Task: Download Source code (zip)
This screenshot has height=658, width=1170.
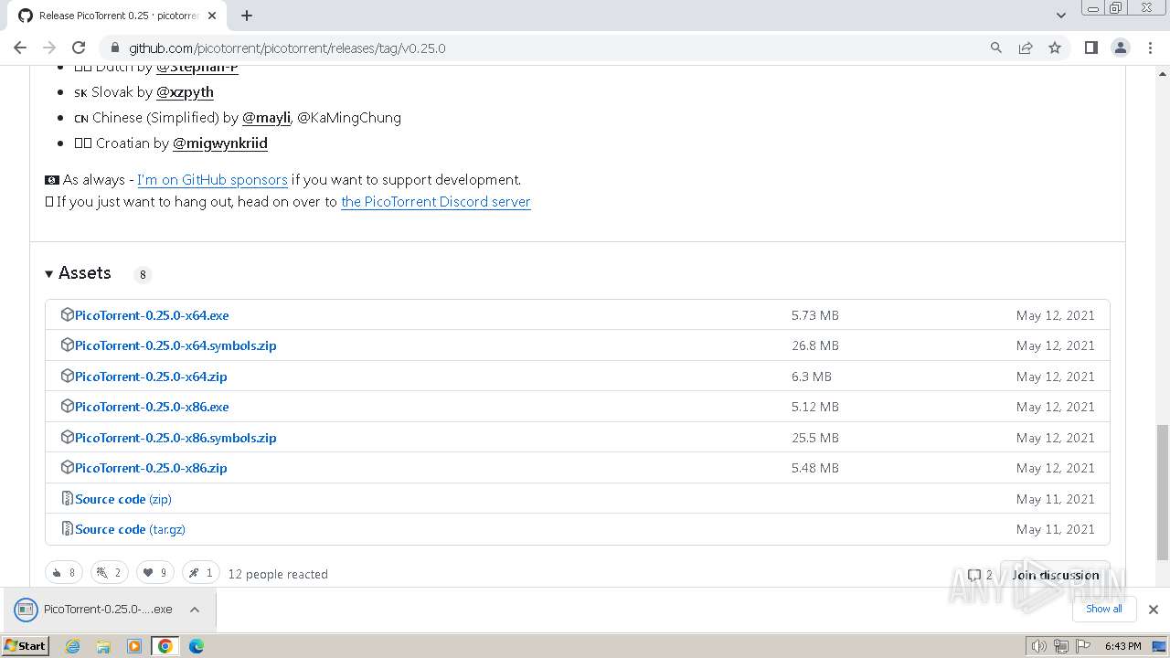Action: (123, 499)
